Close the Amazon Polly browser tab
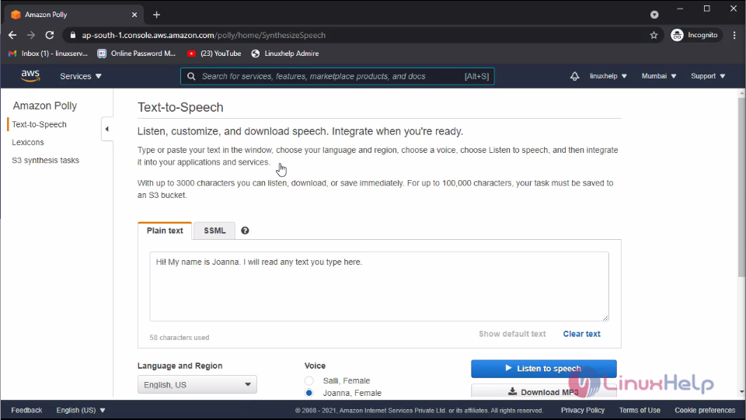The image size is (746, 420). pos(134,15)
